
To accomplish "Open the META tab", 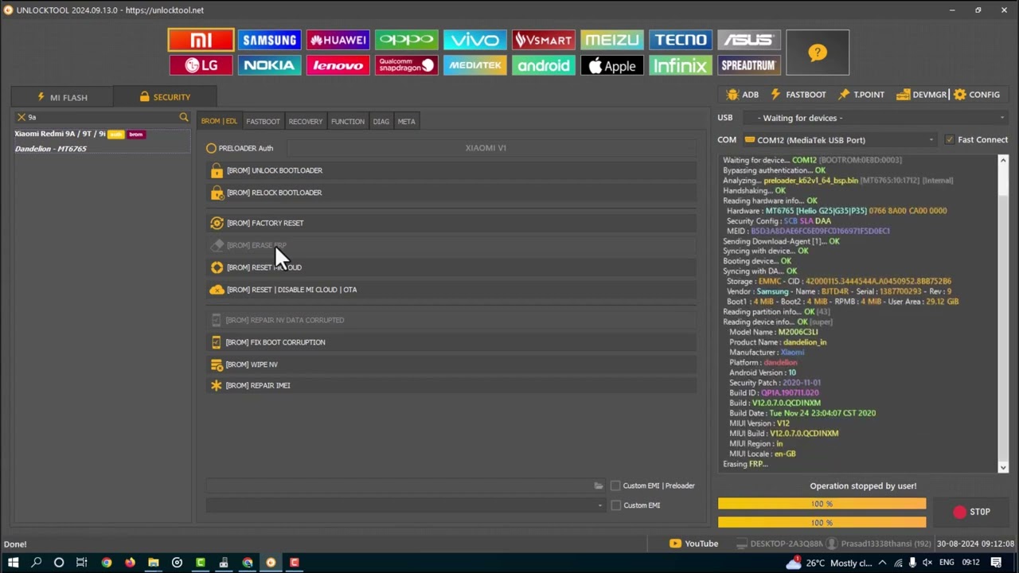I will pyautogui.click(x=406, y=122).
